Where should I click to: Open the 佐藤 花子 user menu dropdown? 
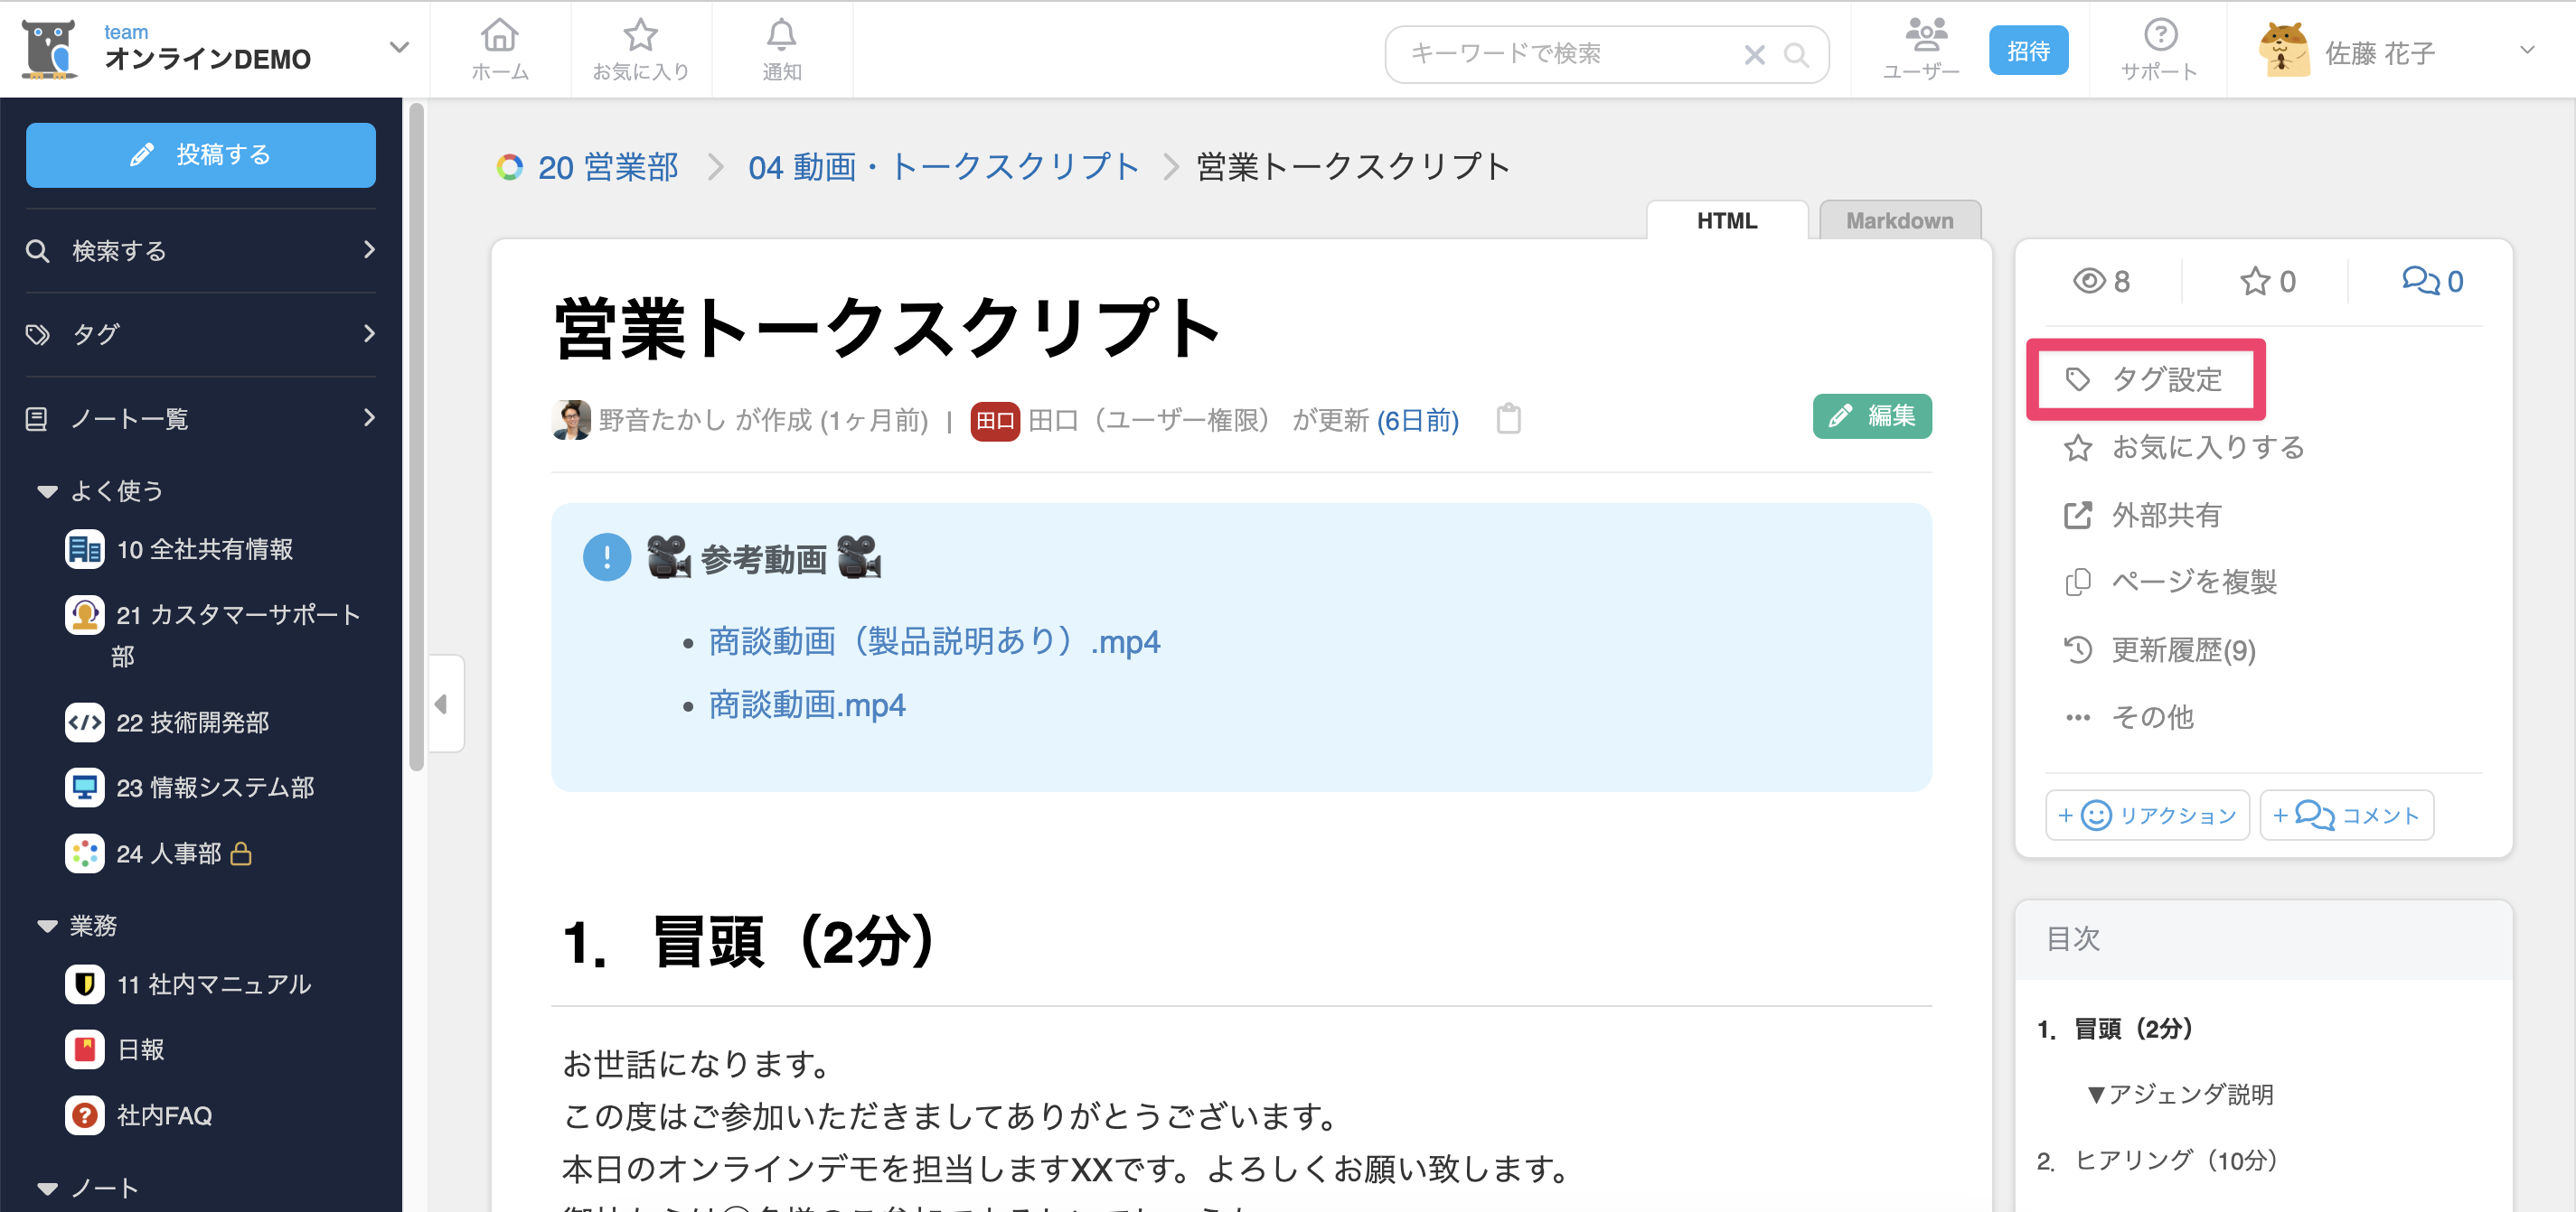(x=2526, y=50)
